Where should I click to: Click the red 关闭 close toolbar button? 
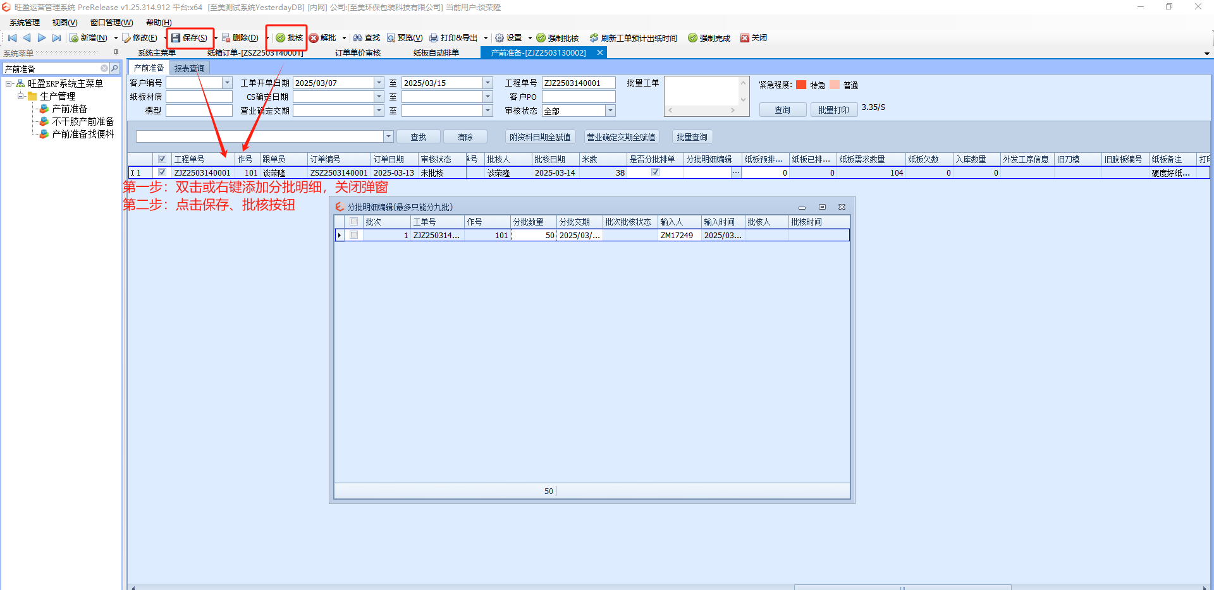tap(754, 38)
